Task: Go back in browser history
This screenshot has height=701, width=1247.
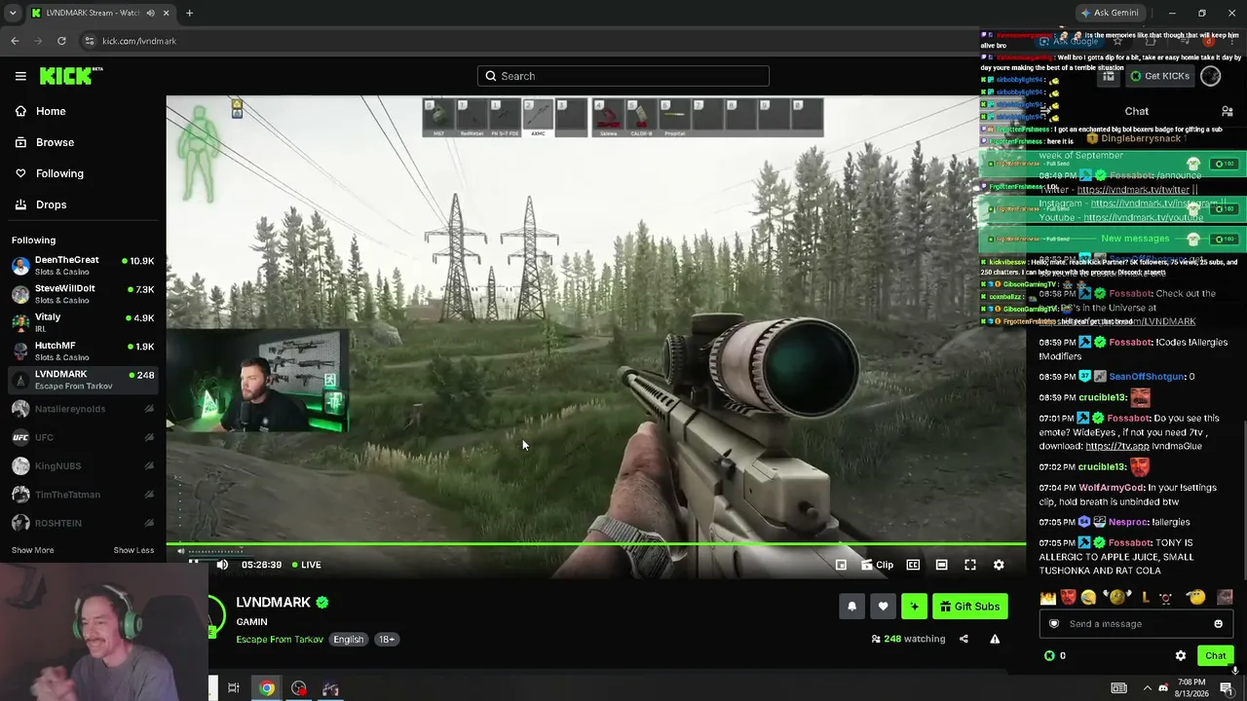Action: point(15,41)
